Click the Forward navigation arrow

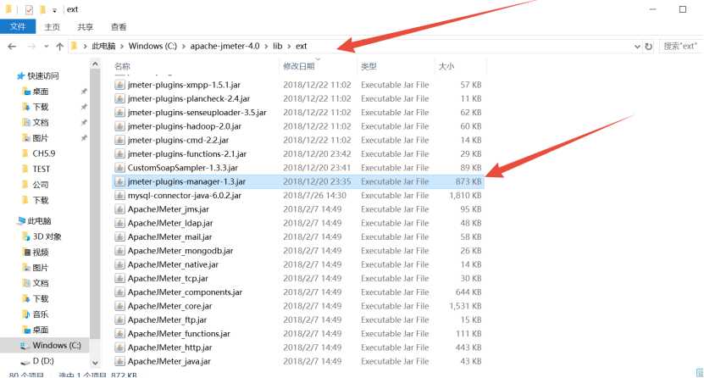[x=31, y=47]
